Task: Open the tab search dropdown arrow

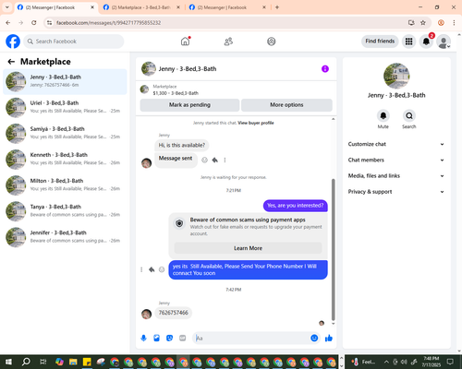Action: click(6, 7)
